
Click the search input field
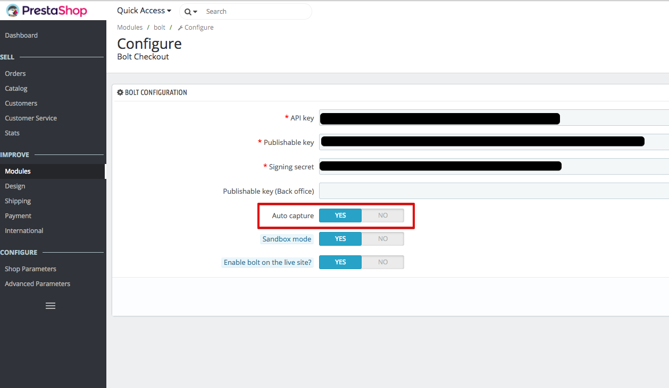[x=256, y=11]
